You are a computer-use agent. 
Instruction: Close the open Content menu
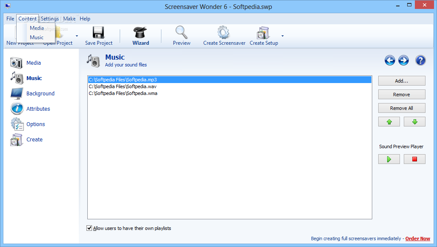(27, 19)
